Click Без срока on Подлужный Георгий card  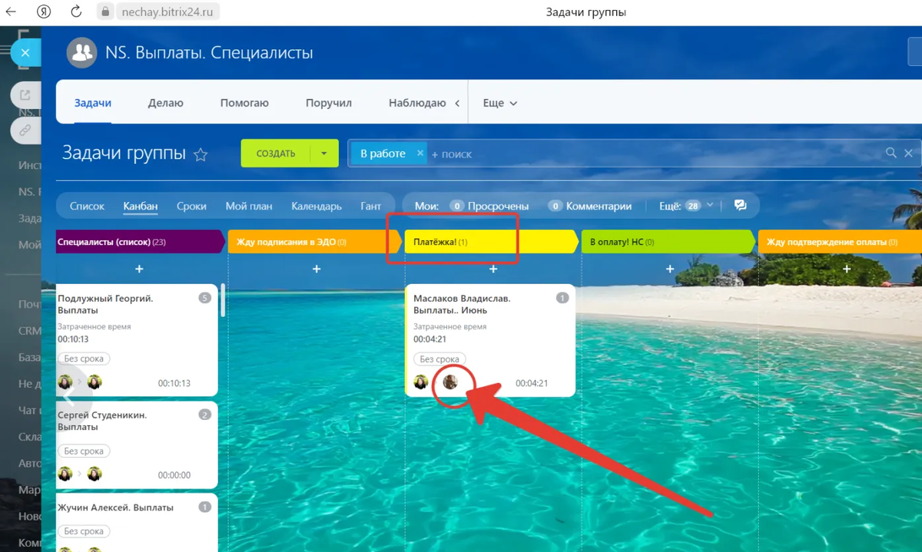84,359
